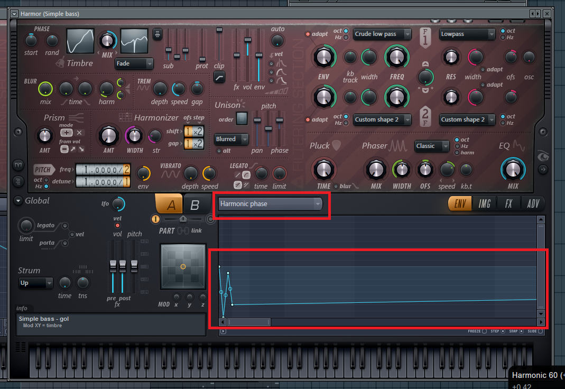Click the pre fx volume slider
The image size is (565, 389).
(113, 266)
